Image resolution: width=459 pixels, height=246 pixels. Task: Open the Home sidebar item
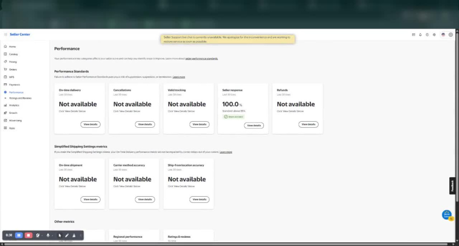[x=12, y=47]
